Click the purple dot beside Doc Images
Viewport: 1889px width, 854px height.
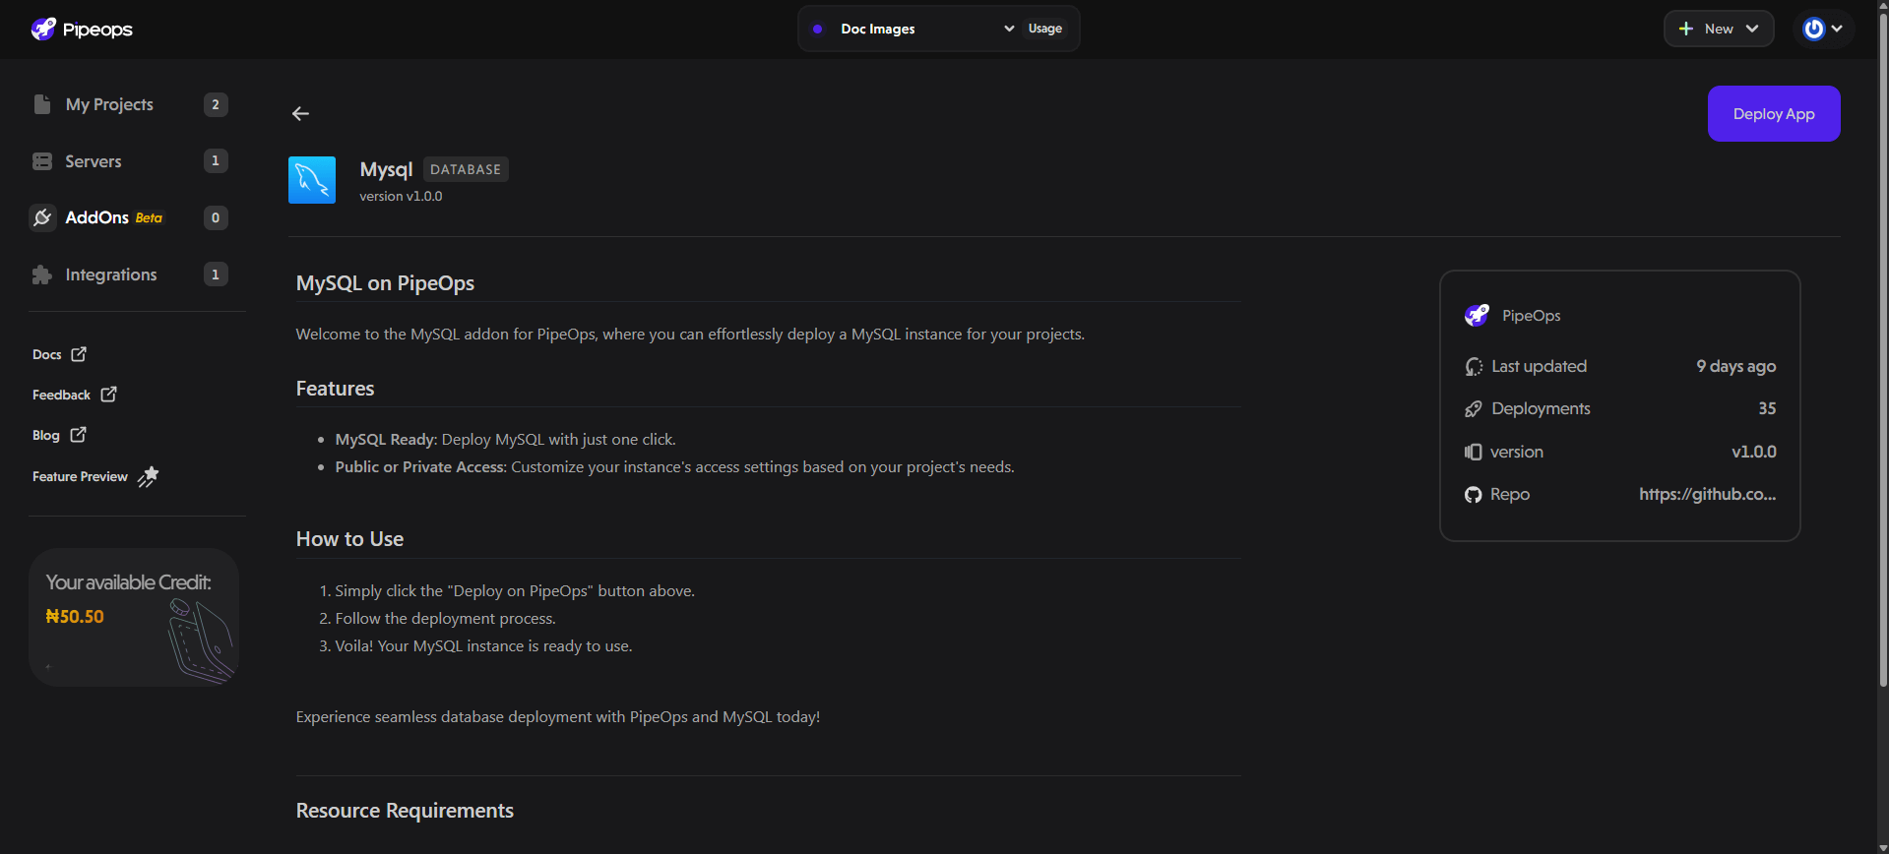pos(817,29)
